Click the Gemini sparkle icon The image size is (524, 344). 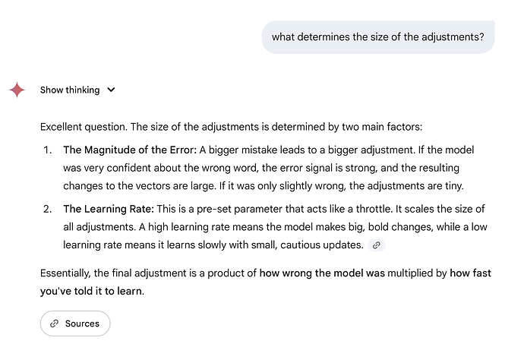pos(17,90)
